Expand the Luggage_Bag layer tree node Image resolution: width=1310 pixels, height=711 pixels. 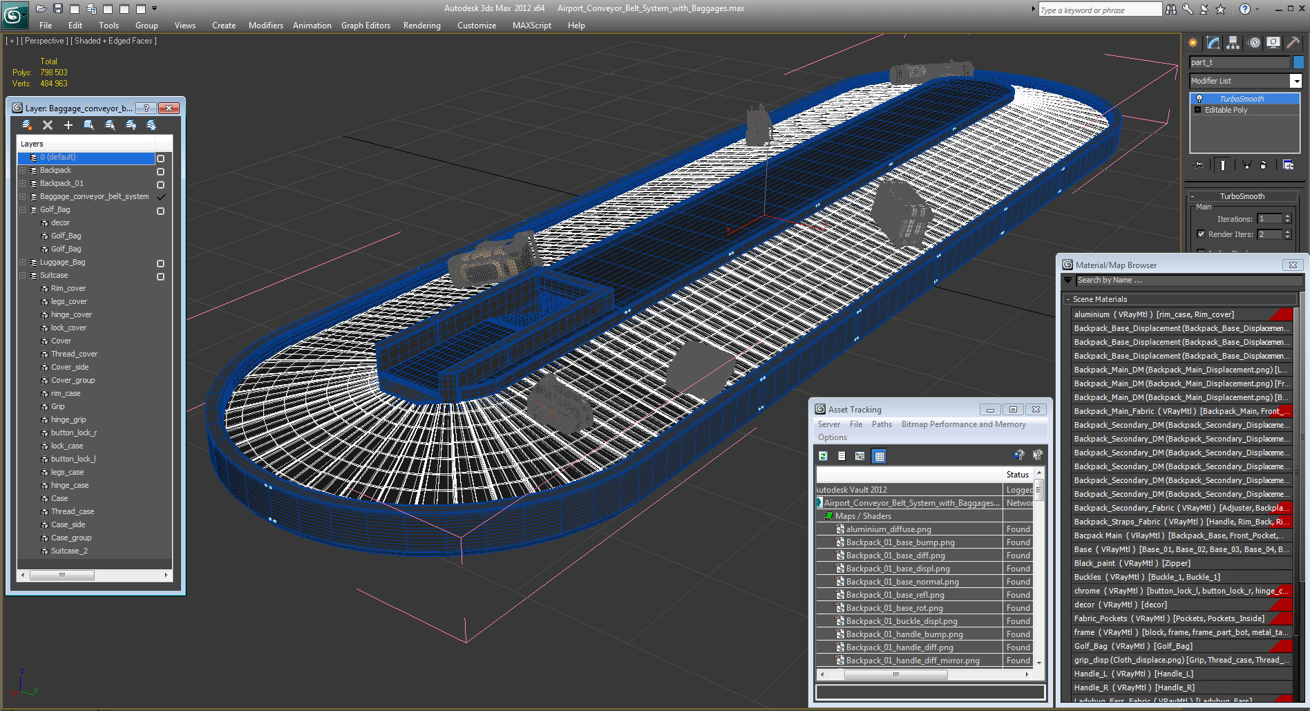point(23,262)
